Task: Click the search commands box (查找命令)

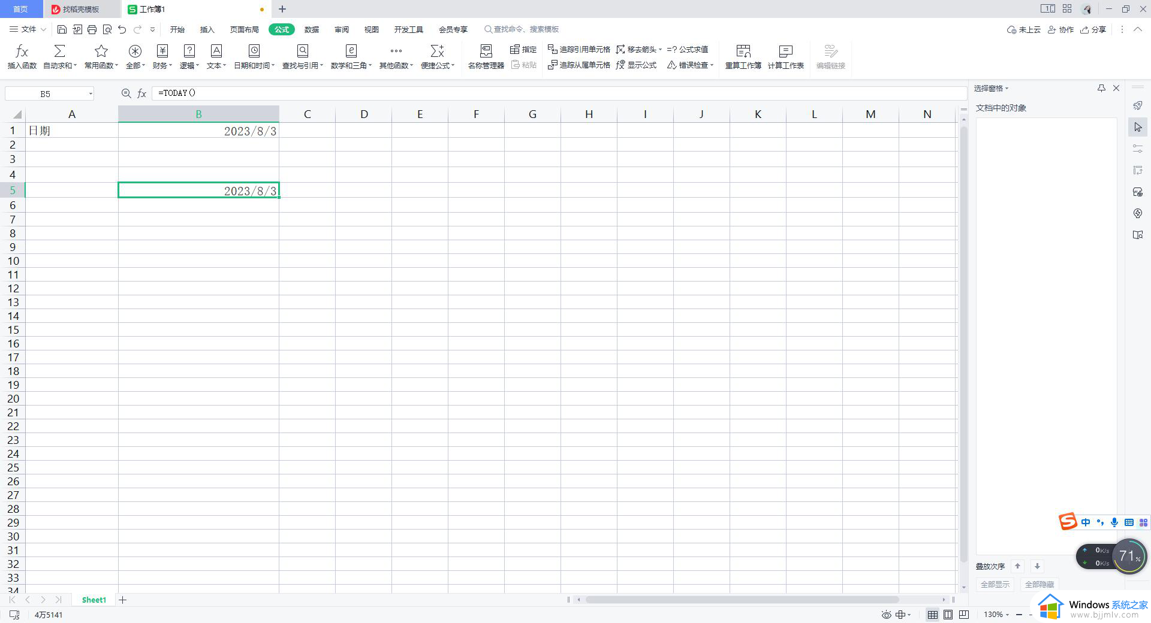Action: pyautogui.click(x=522, y=29)
